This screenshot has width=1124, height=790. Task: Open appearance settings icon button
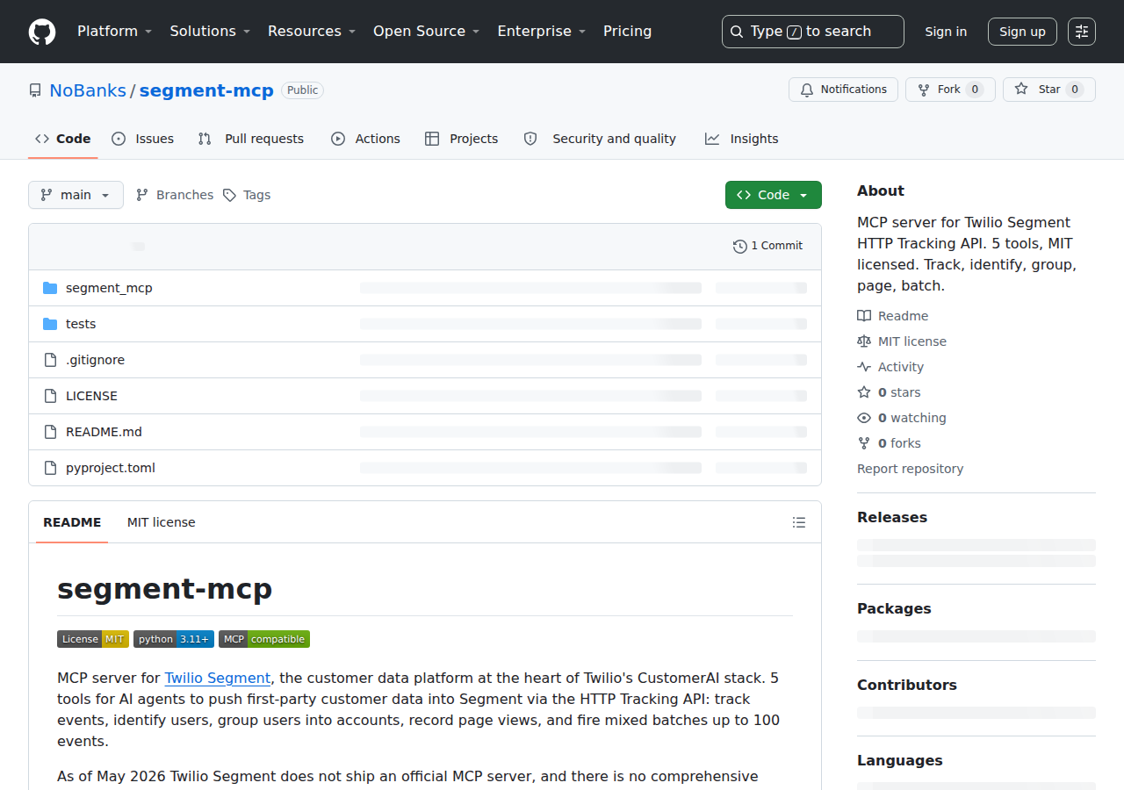tap(1082, 32)
